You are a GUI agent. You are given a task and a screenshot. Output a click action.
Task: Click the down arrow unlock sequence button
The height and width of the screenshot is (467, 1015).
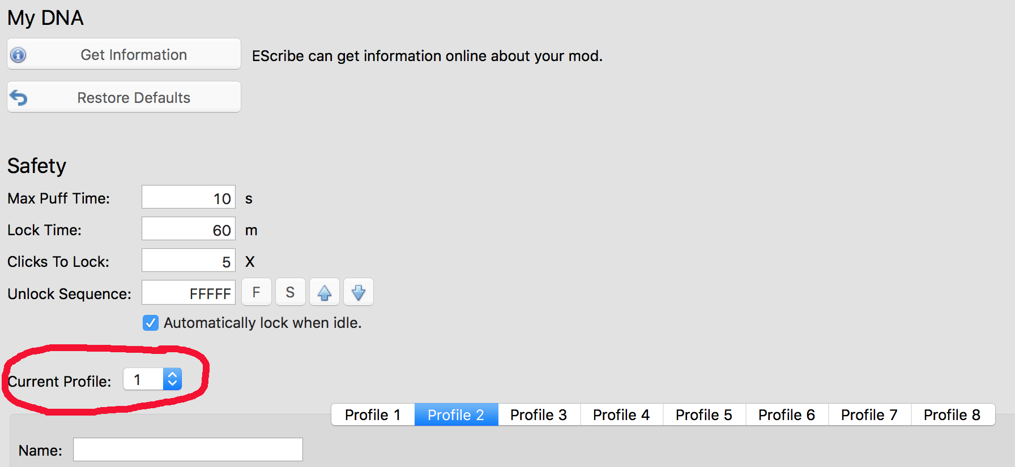(359, 292)
